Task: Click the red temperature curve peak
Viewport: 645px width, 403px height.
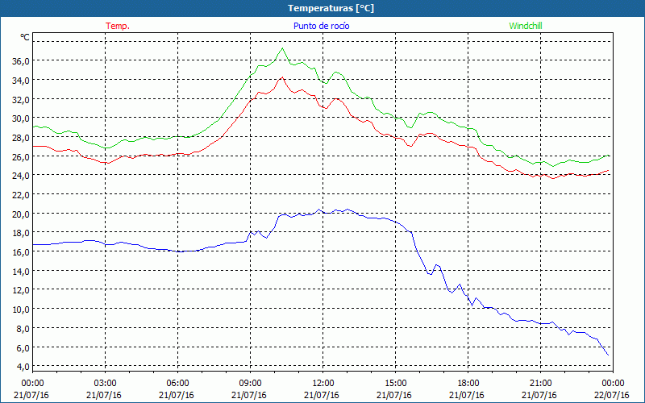Action: [x=281, y=77]
